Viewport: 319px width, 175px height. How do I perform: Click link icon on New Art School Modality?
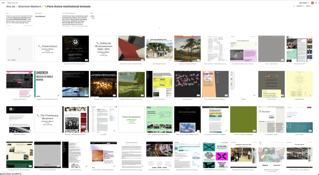[58, 166]
